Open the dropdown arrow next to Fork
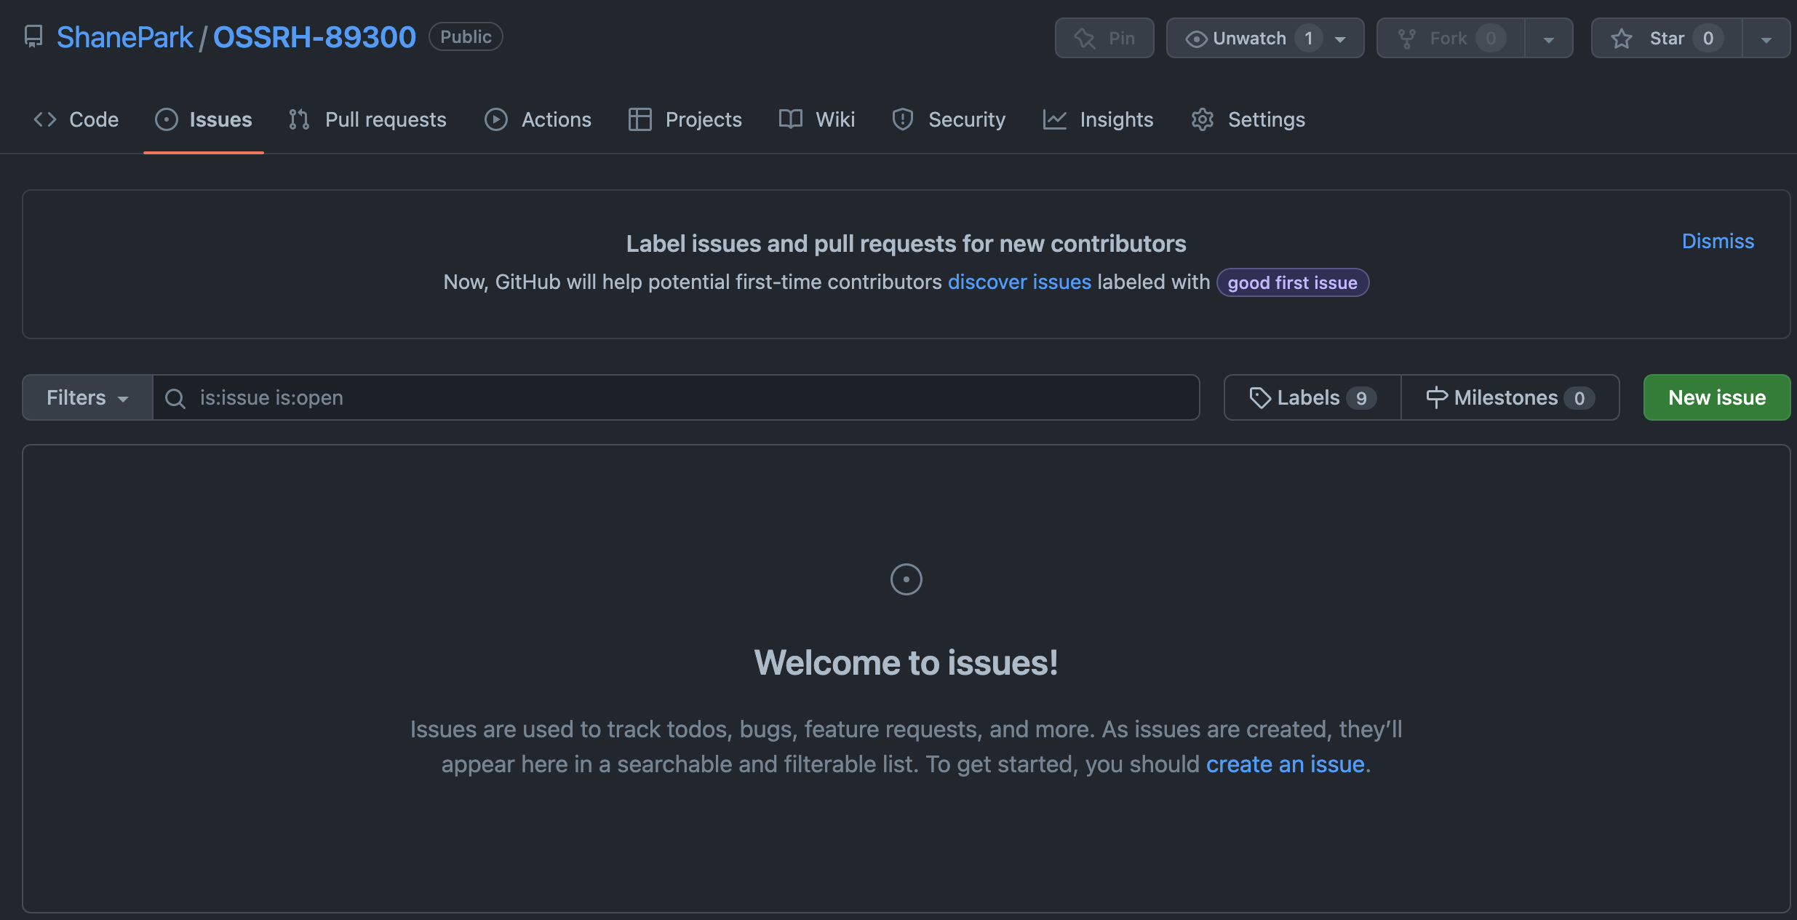This screenshot has height=920, width=1797. (x=1549, y=39)
